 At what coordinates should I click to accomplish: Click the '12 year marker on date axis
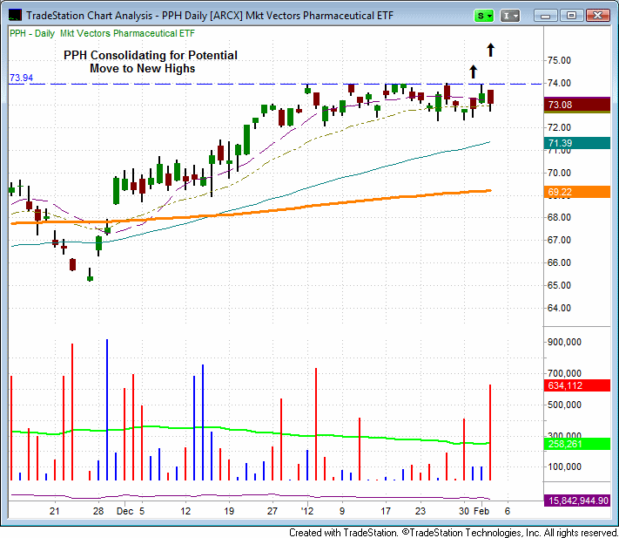(x=306, y=511)
